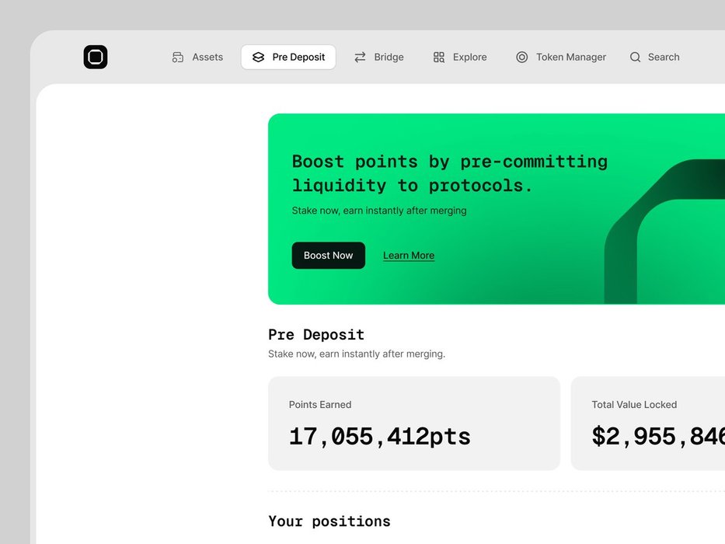Viewport: 725px width, 544px height.
Task: Follow the Learn More link
Action: pos(409,256)
